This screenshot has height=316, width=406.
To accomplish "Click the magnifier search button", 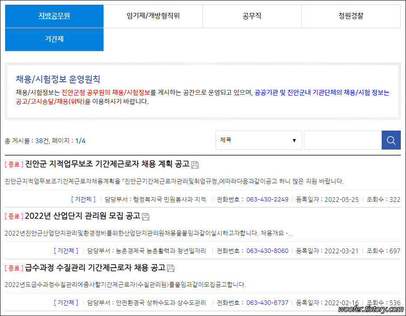I will click(x=391, y=140).
